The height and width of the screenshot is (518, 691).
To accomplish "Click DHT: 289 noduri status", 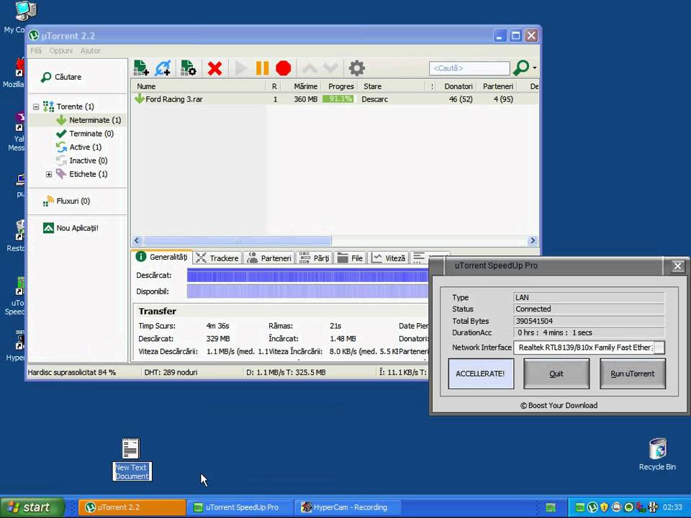I will click(x=171, y=373).
